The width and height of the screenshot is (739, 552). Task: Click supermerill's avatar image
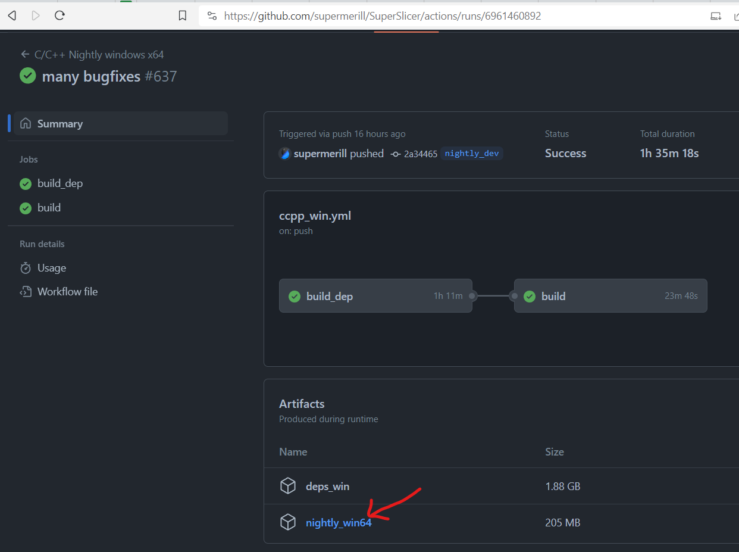tap(284, 153)
